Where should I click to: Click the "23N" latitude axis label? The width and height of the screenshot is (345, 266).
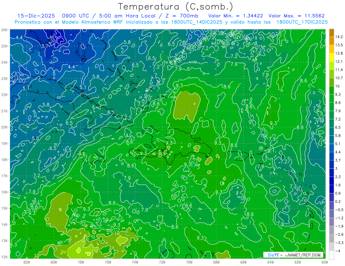pos(4,78)
